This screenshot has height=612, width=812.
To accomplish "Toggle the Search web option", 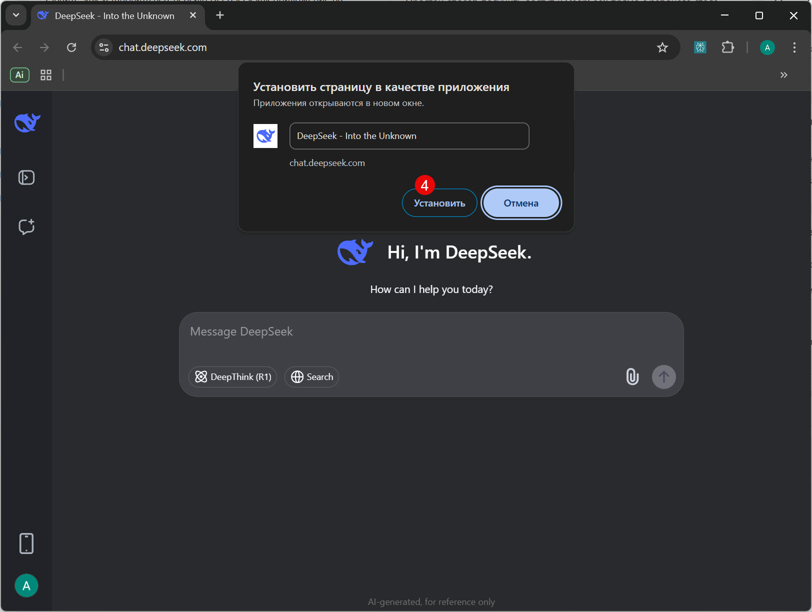I will (x=312, y=377).
